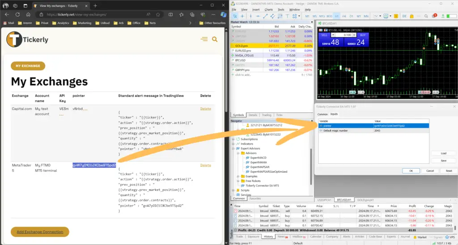This screenshot has width=458, height=245.
Task: Select the trendline drawing tool
Action: [265, 16]
